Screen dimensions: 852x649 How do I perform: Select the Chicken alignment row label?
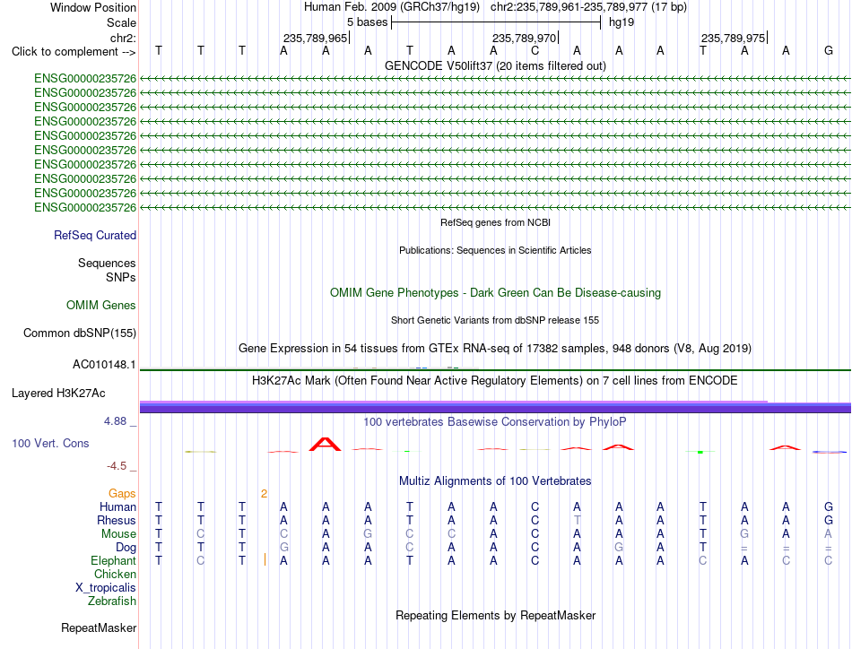[115, 574]
